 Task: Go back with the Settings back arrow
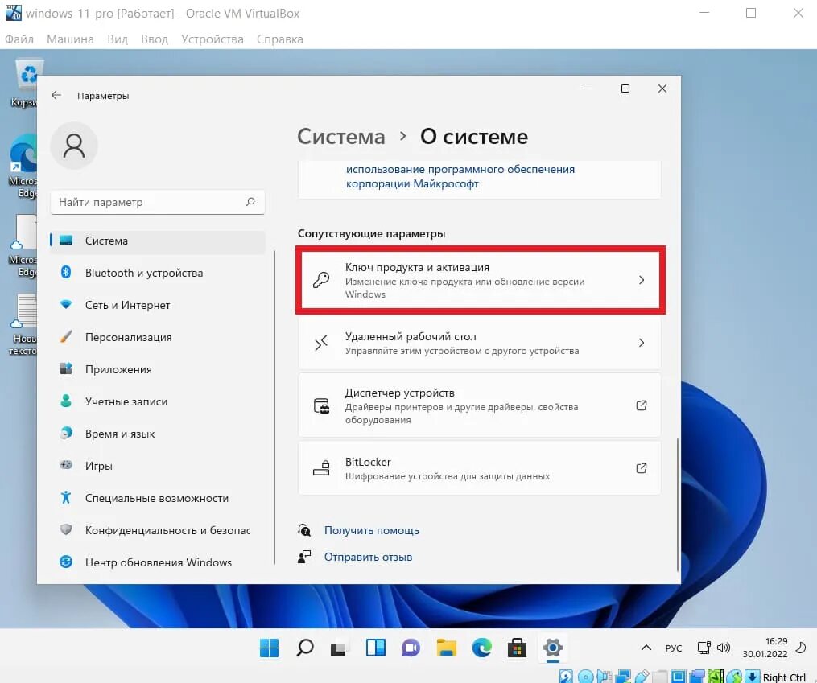pos(56,95)
